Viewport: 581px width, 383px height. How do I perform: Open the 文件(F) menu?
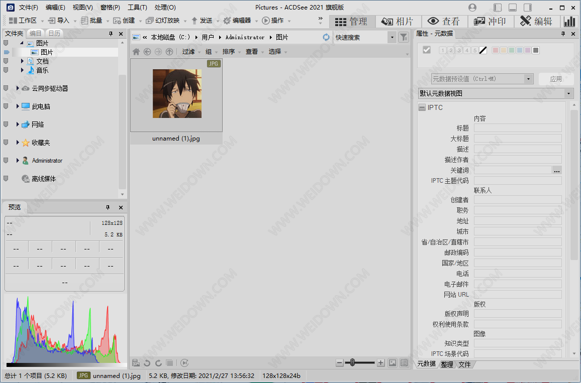coord(28,8)
